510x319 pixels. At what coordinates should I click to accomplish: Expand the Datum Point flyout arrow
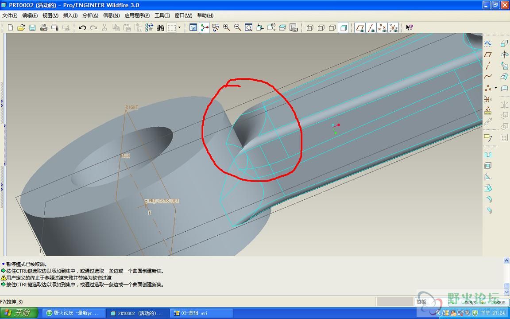pos(496,88)
